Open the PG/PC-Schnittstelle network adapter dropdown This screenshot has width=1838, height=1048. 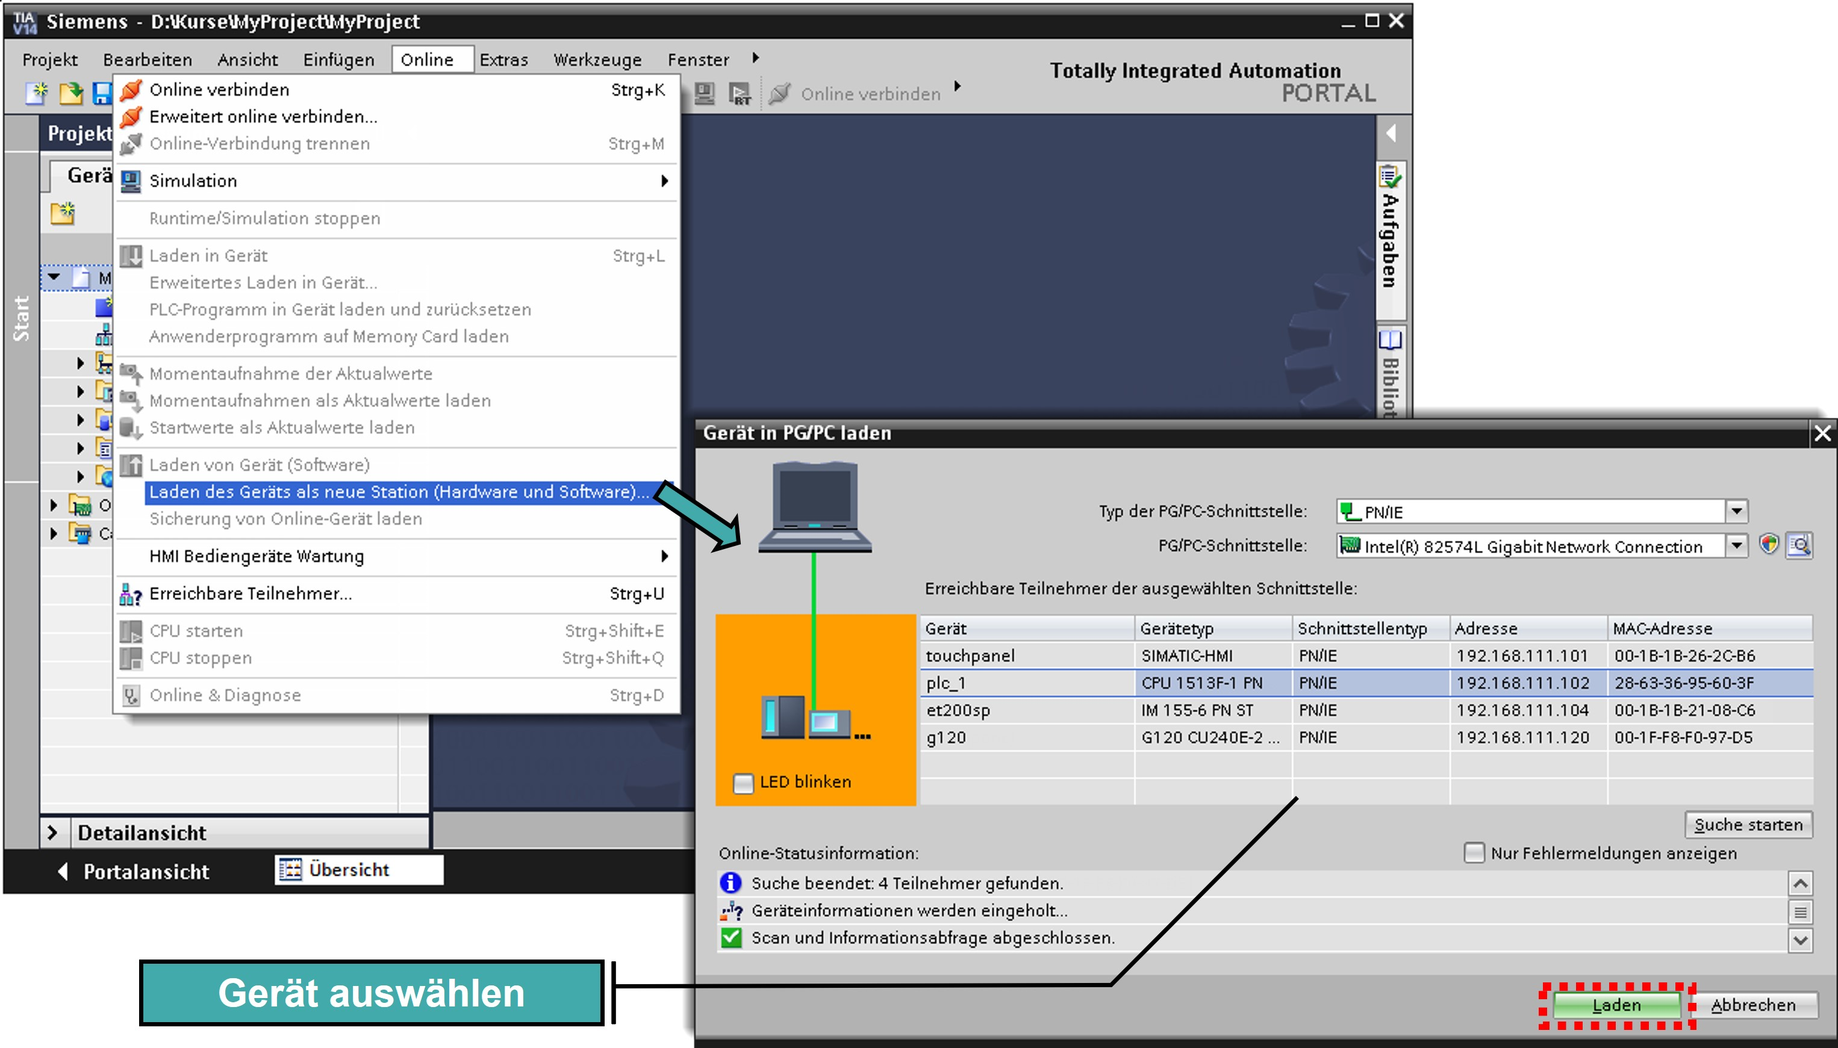(x=1736, y=545)
